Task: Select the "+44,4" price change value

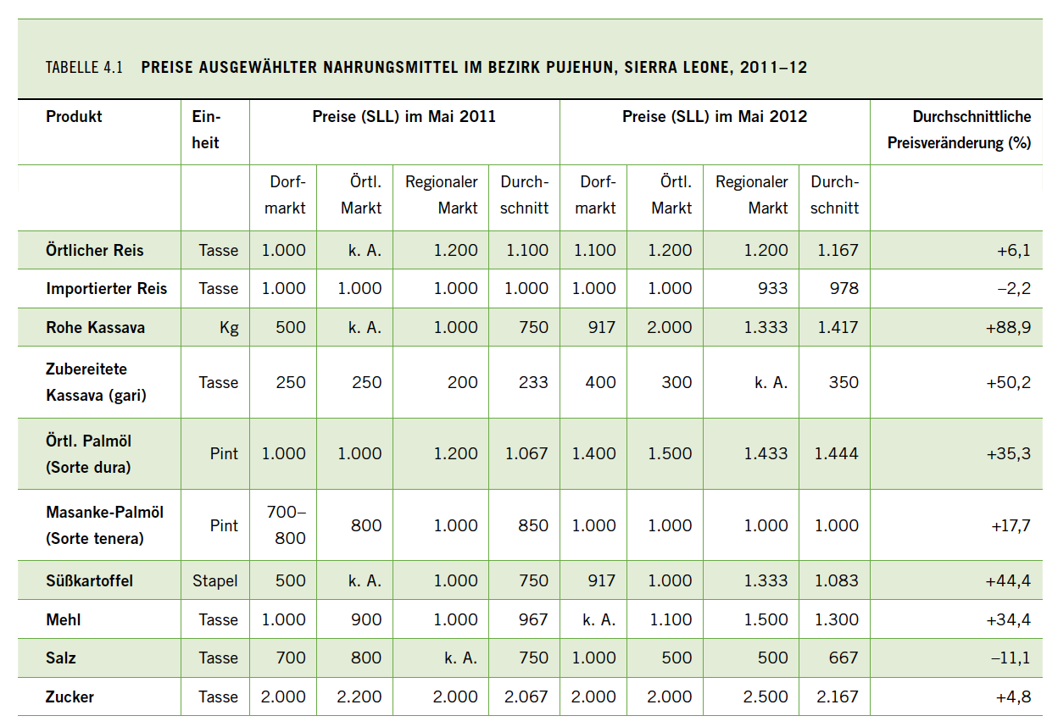Action: tap(1009, 580)
